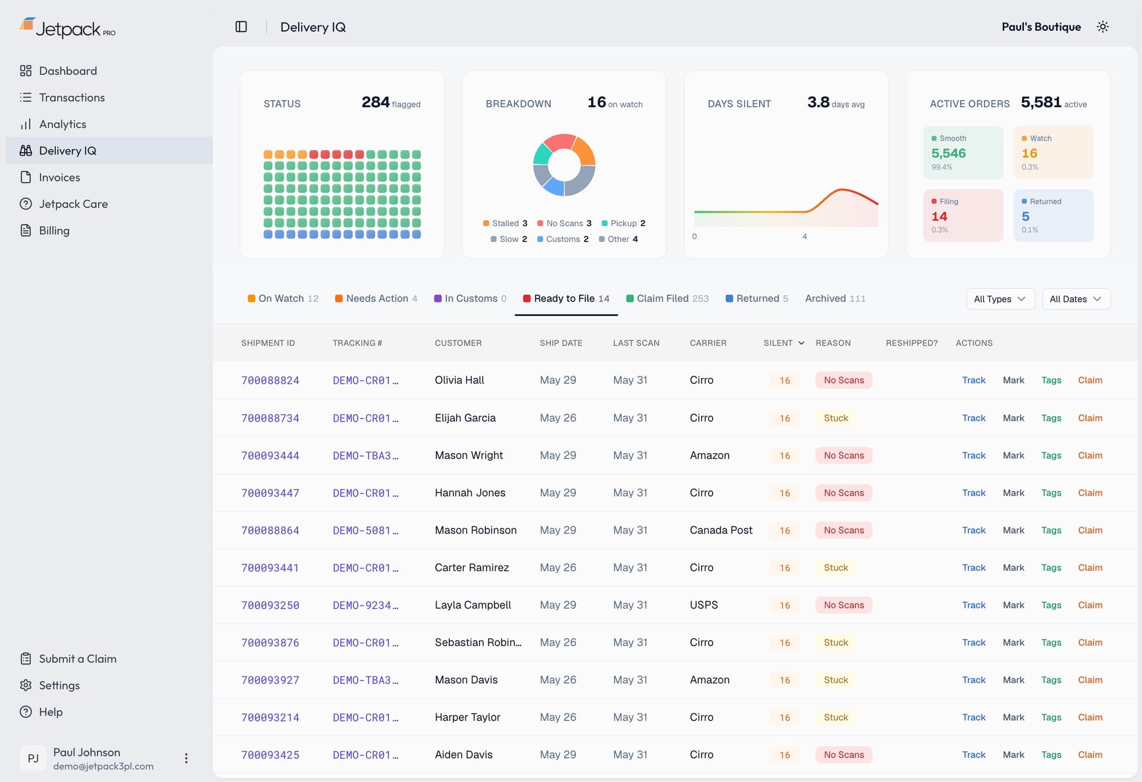Track Olivia Hall's shipment

point(974,380)
